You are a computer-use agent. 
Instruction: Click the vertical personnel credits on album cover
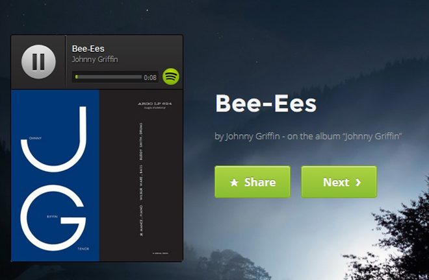pyautogui.click(x=141, y=180)
